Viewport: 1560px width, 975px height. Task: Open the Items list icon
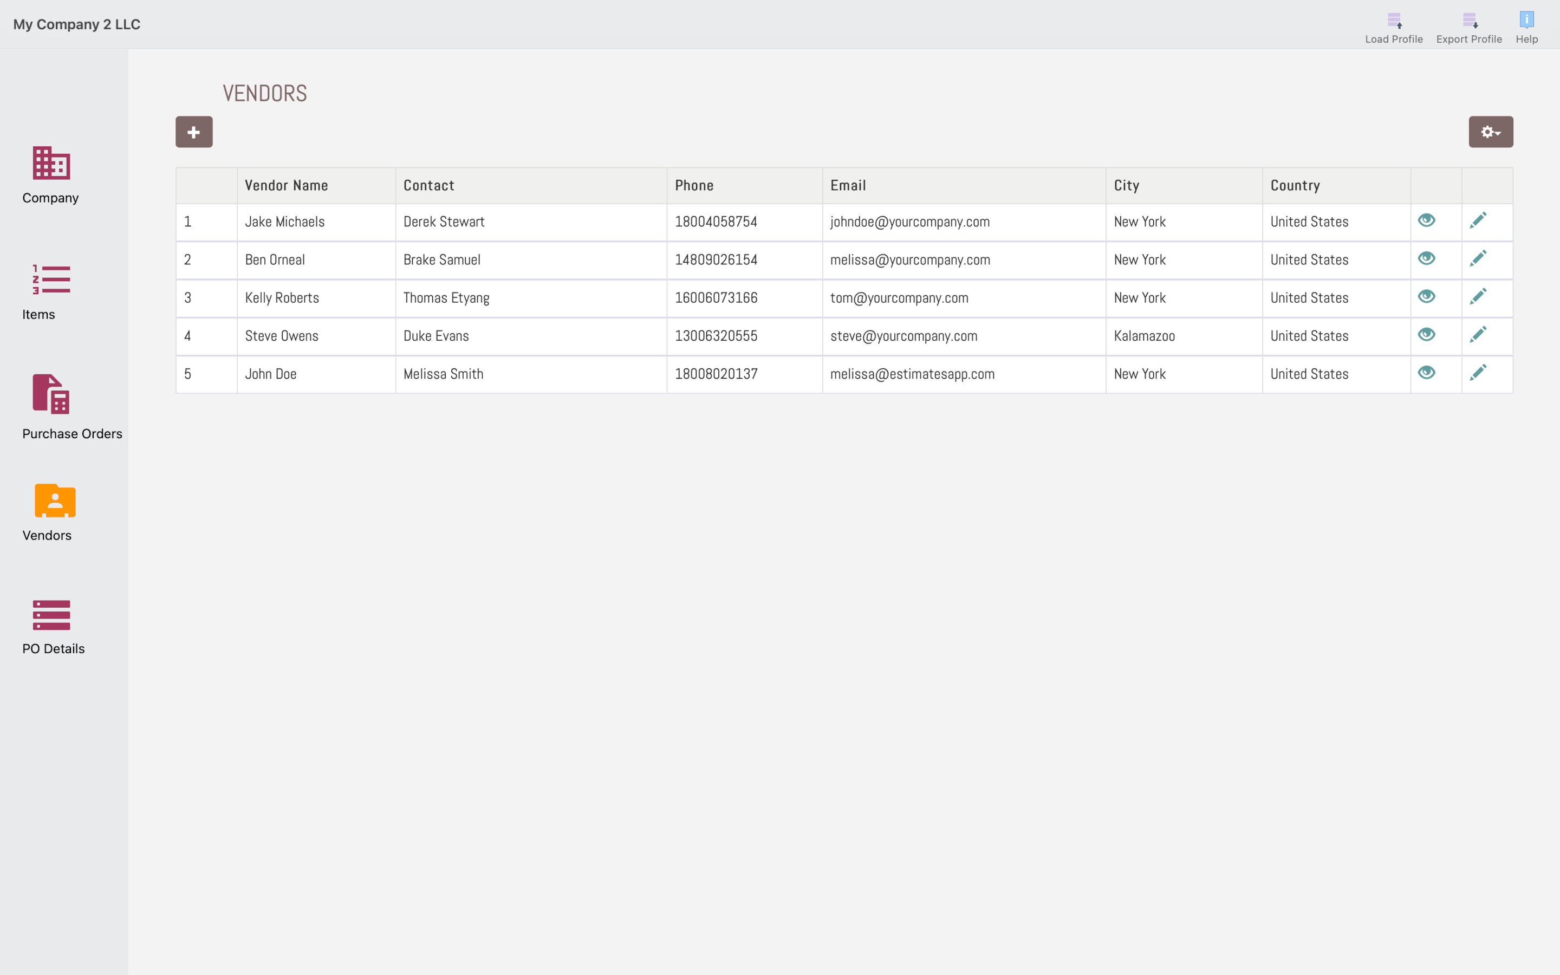click(51, 279)
